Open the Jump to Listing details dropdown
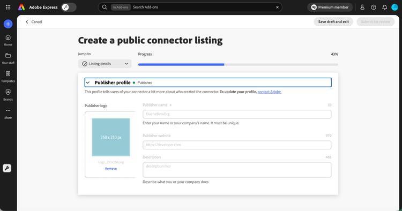This screenshot has height=211, width=402. point(105,64)
